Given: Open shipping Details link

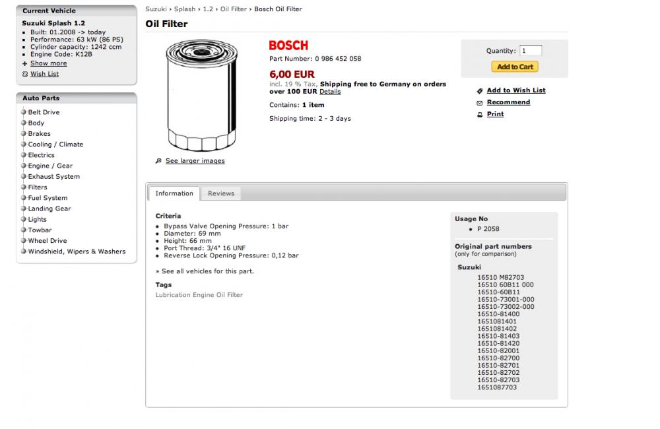Looking at the screenshot, I should 330,91.
